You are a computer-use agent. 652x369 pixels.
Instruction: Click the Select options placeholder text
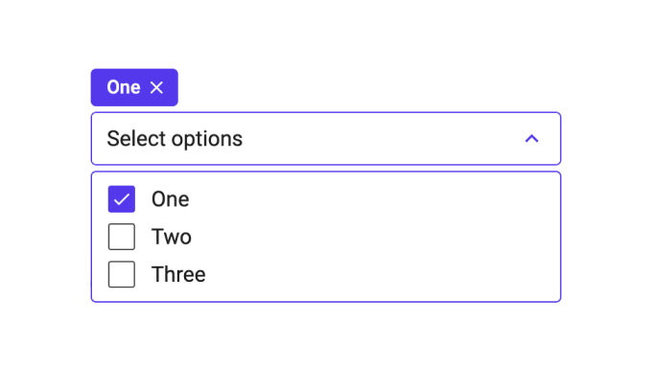pyautogui.click(x=175, y=139)
